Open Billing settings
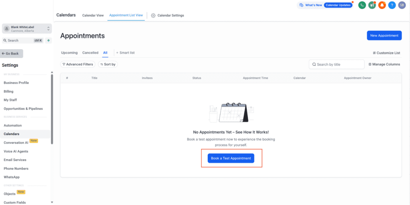Viewport: 410px width, 205px height. coord(8,92)
